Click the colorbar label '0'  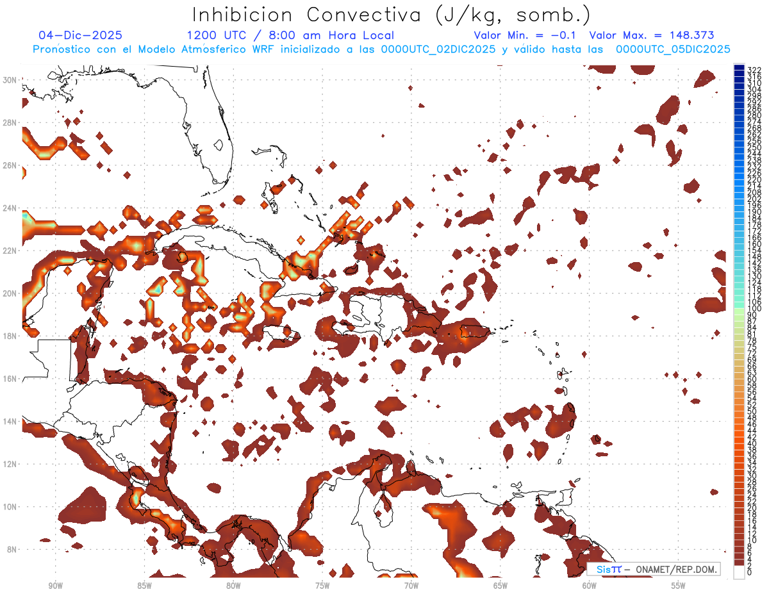750,573
